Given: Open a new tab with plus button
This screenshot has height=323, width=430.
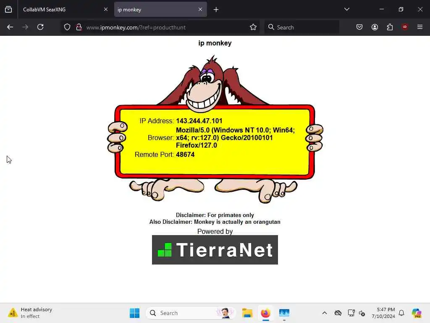Looking at the screenshot, I should tap(216, 10).
